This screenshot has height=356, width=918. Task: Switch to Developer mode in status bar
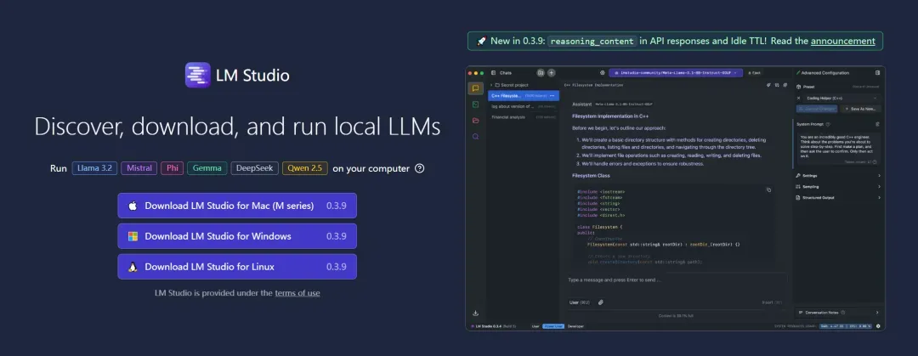(575, 326)
